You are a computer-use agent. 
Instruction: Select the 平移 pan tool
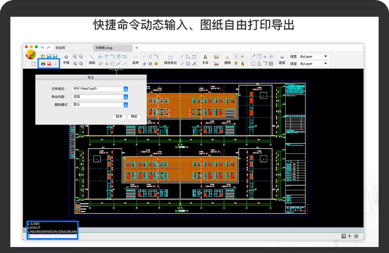point(66,59)
